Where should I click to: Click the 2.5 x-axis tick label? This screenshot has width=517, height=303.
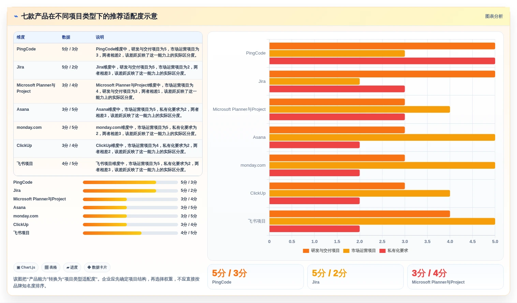[x=382, y=242]
